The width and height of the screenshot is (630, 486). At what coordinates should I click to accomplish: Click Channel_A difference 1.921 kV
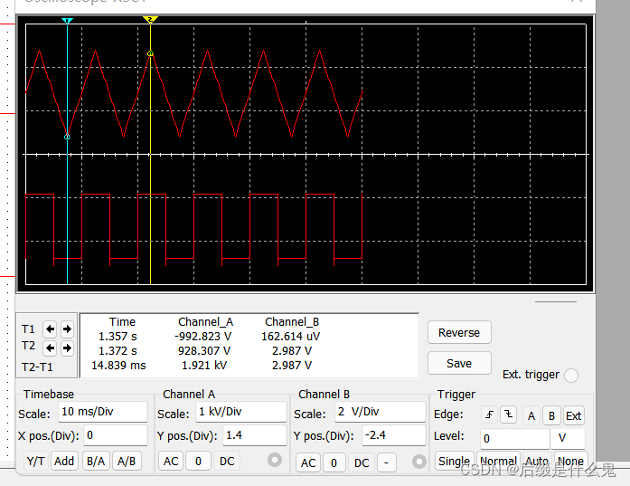coord(204,366)
